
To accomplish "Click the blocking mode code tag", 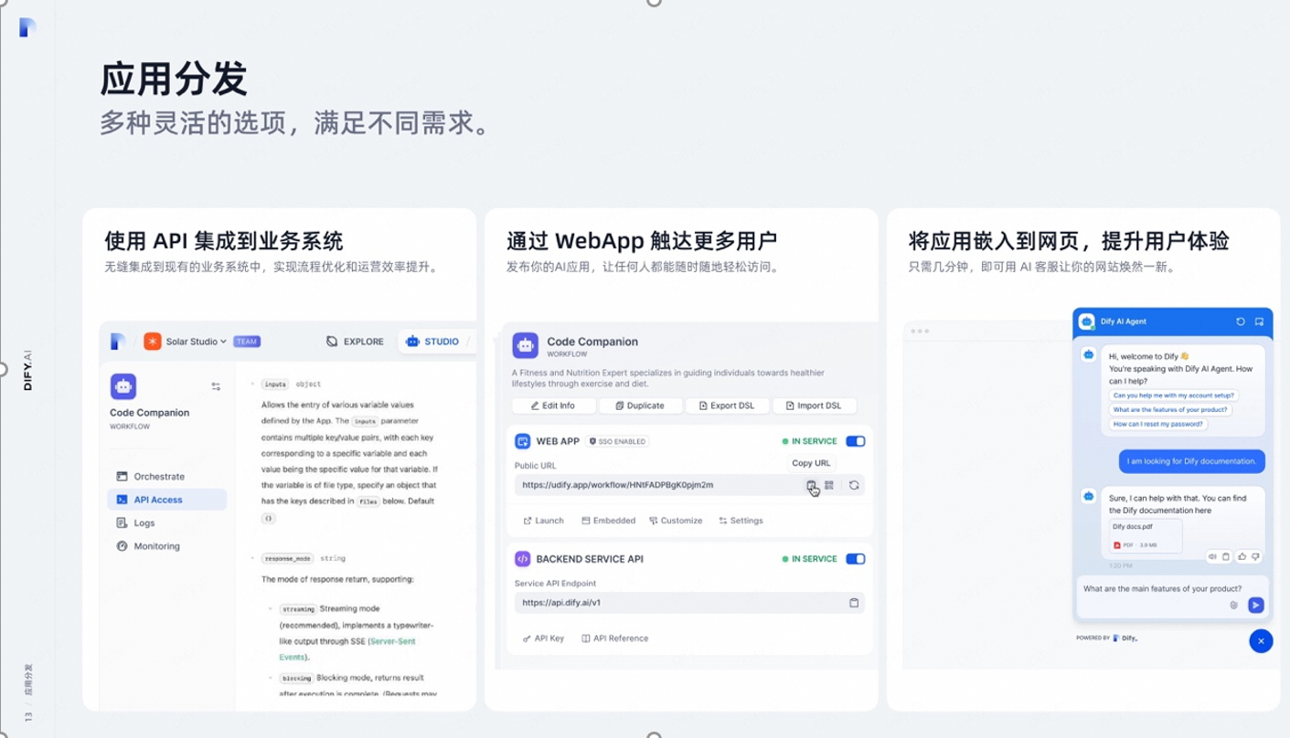I will [x=297, y=679].
